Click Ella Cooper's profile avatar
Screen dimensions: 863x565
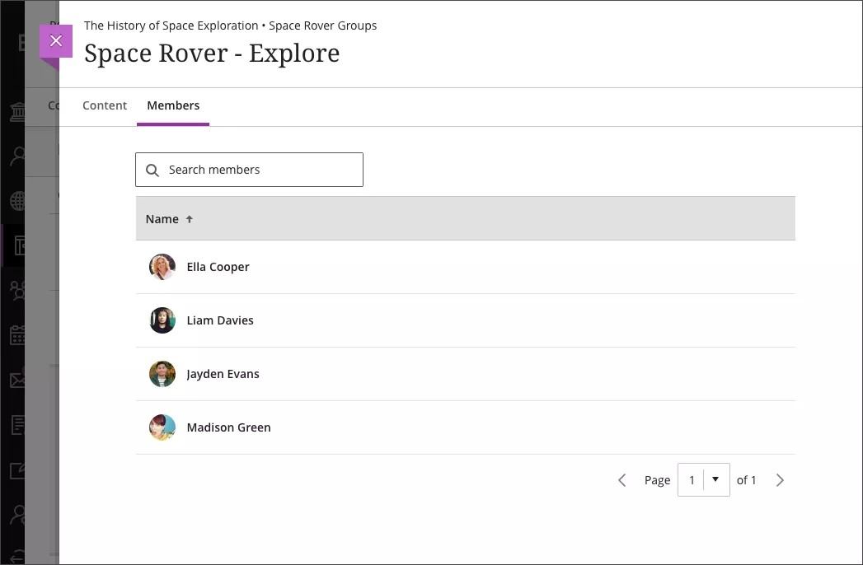162,266
